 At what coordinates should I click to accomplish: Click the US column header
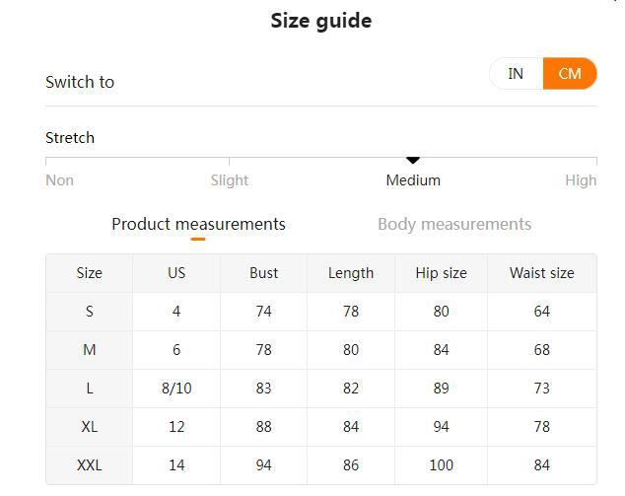click(176, 273)
